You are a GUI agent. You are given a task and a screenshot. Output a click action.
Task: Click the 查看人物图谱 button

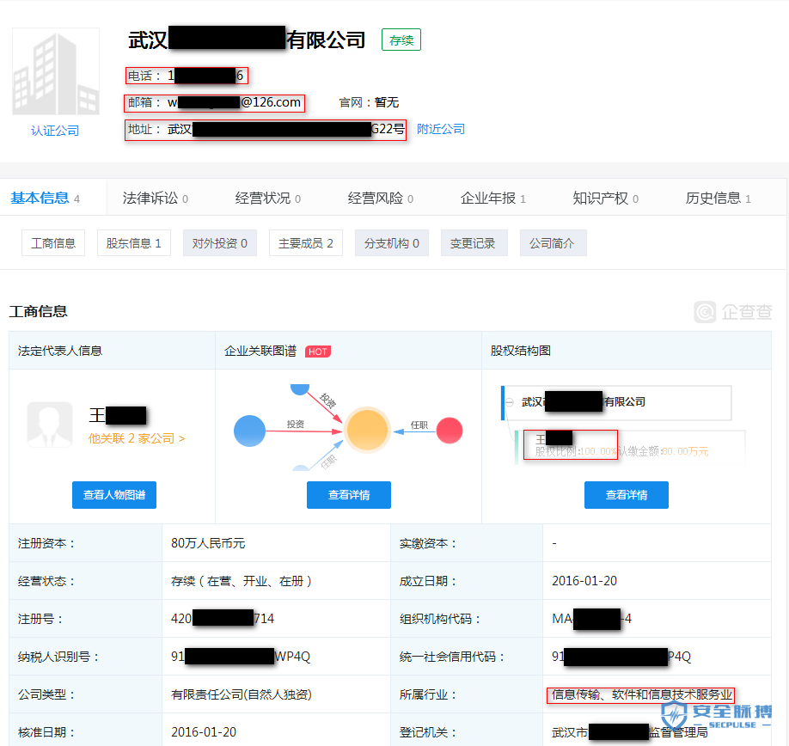(x=113, y=495)
